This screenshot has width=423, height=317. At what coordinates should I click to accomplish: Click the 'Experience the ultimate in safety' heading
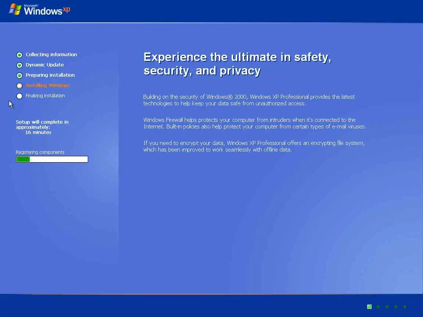[238, 64]
